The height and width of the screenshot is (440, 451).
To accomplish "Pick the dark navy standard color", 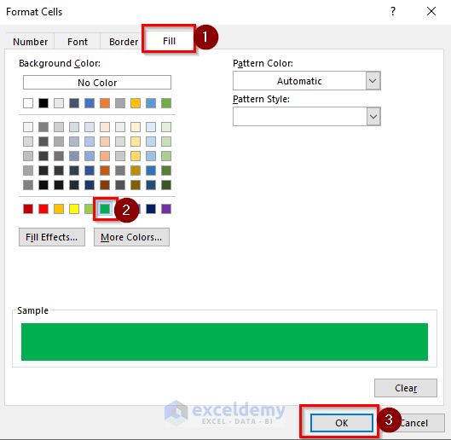I will [151, 209].
